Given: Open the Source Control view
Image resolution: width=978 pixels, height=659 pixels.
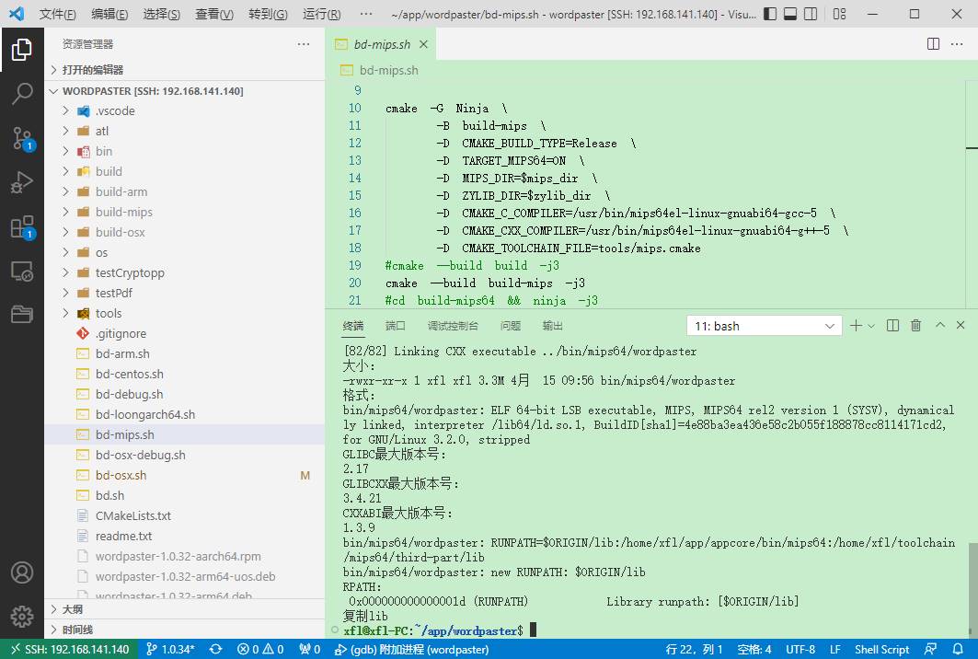Looking at the screenshot, I should point(22,138).
